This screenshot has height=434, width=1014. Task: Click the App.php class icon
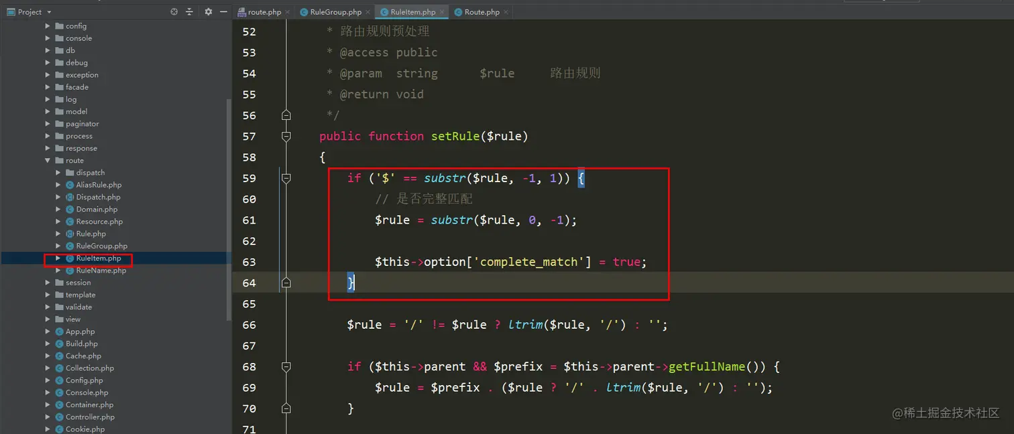(59, 332)
